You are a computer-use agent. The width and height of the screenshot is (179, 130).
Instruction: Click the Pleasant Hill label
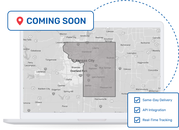click(106, 88)
